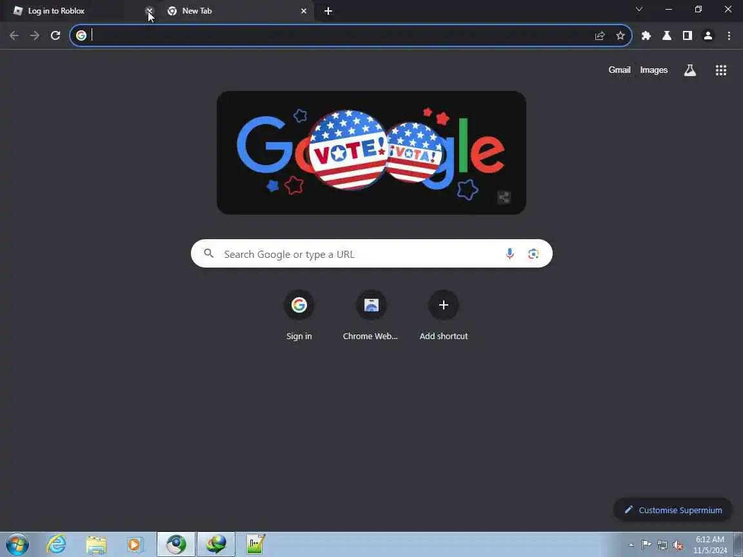Screen dimensions: 743x557
Task: Click the Add shortcut button
Action: pos(444,315)
